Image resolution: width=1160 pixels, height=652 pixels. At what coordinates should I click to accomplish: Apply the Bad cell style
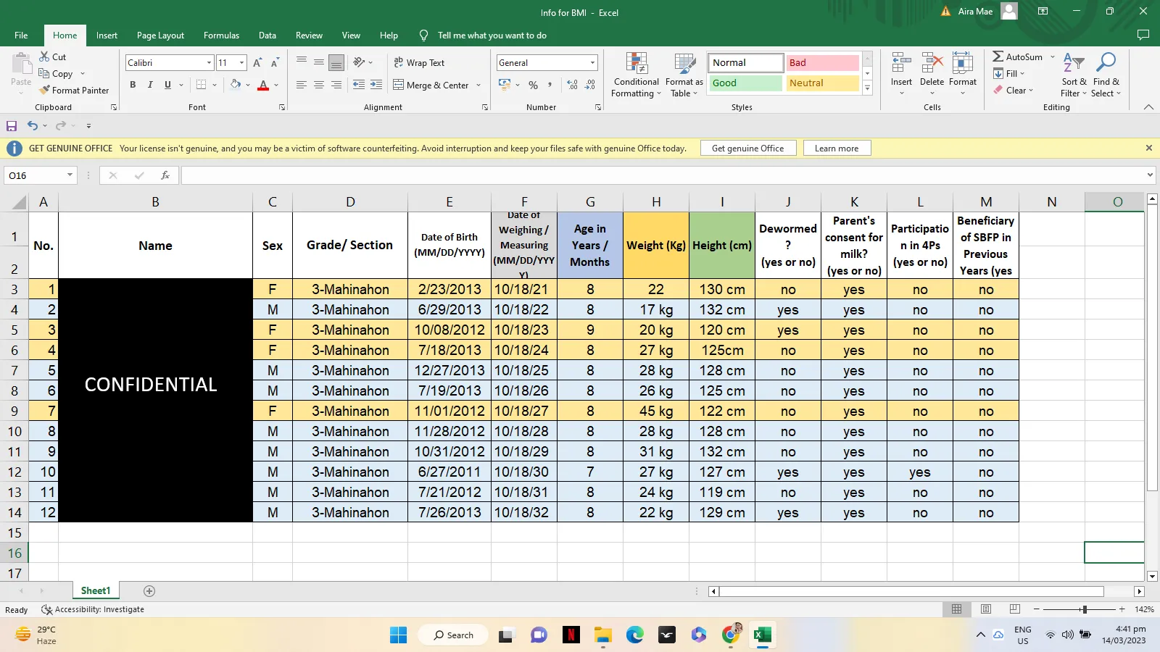[823, 63]
